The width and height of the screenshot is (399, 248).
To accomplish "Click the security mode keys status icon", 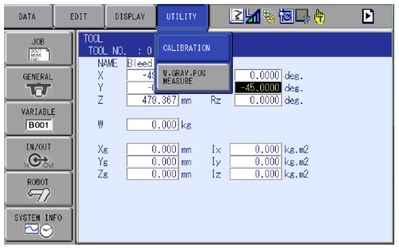I will tap(270, 16).
